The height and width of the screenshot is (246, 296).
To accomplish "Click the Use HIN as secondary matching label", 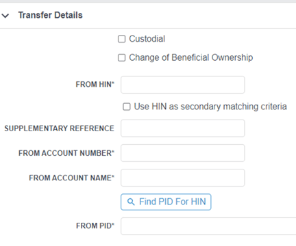I will click(x=210, y=107).
